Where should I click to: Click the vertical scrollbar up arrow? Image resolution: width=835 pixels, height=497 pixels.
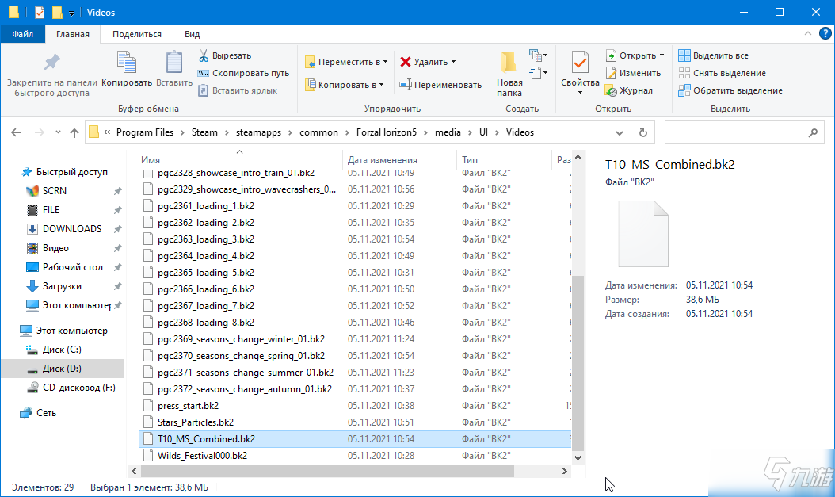578,157
